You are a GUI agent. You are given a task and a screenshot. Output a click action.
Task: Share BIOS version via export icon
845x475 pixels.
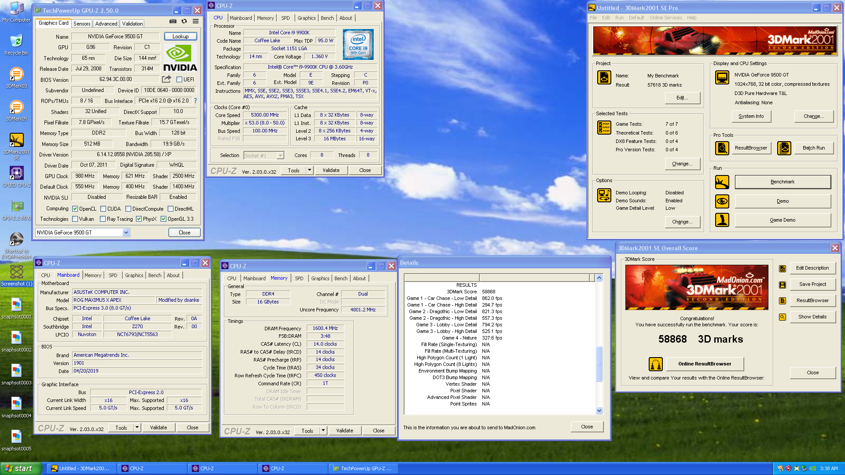click(166, 79)
